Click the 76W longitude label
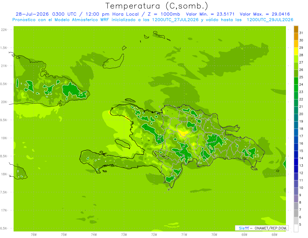 pos(34,235)
